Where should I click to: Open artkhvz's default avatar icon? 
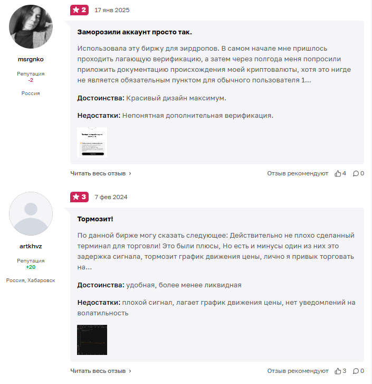coord(31,213)
